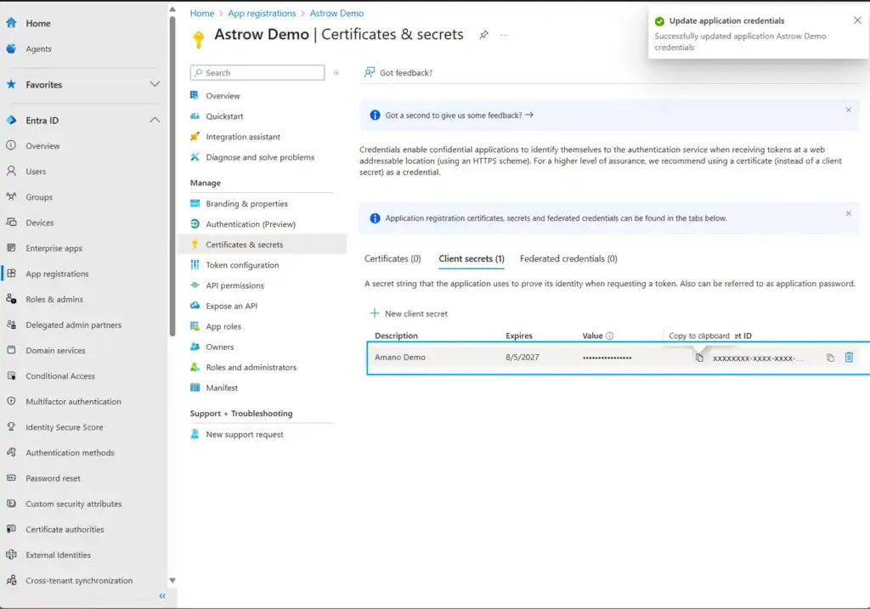Expand the Favorites section chevron
Screen dimensions: 870x609
click(155, 84)
